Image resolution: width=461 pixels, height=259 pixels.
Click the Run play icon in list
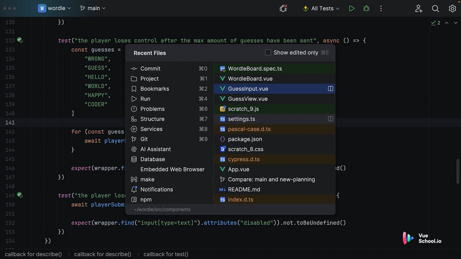tap(134, 99)
